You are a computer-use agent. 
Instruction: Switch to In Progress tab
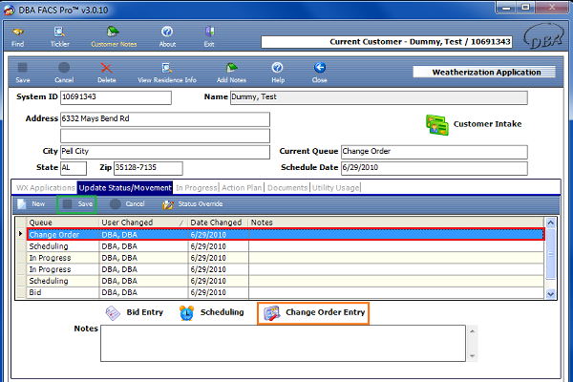pos(197,188)
